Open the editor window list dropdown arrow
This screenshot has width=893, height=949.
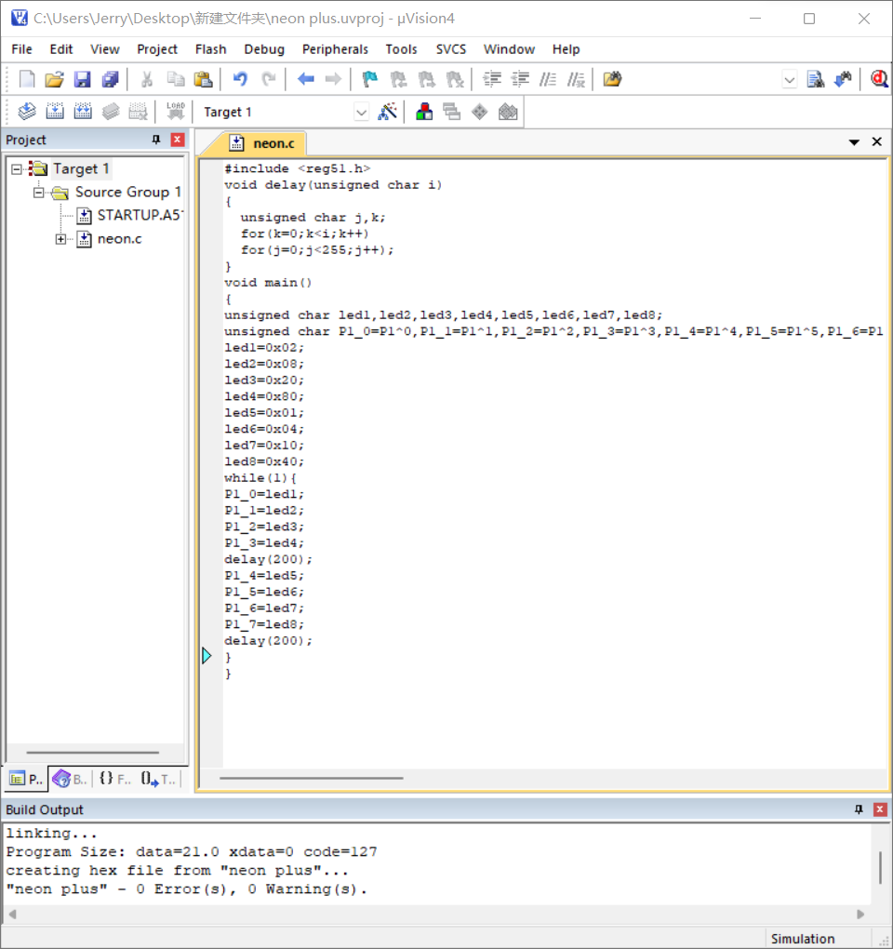[x=854, y=142]
